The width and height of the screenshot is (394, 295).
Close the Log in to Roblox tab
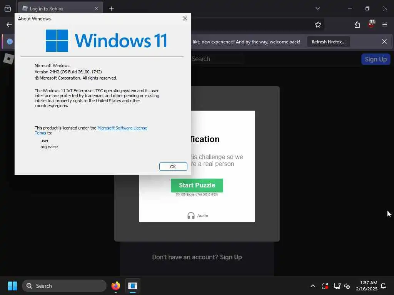point(97,8)
